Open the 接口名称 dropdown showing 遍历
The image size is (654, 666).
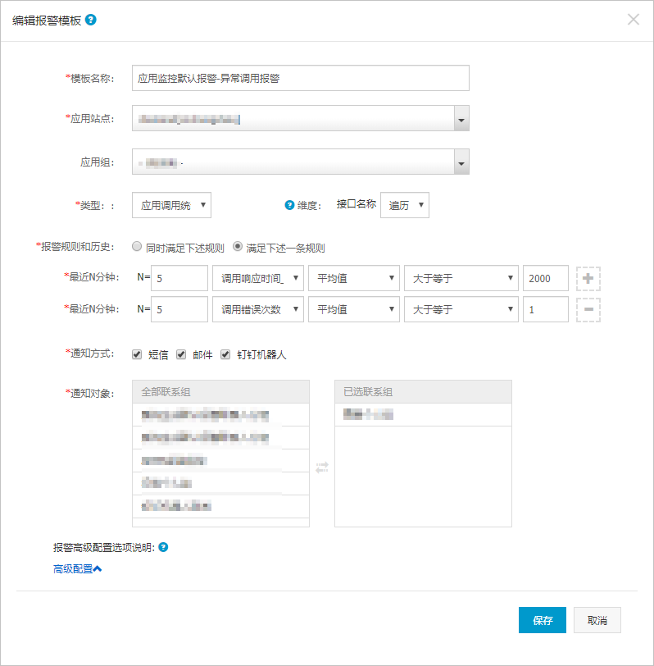point(405,205)
